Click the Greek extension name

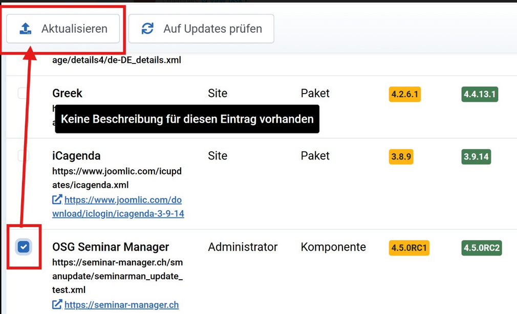[x=67, y=94]
